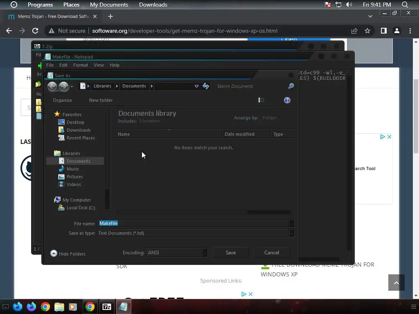
Task: Open the Programs menu in top panel
Action: [x=41, y=4]
